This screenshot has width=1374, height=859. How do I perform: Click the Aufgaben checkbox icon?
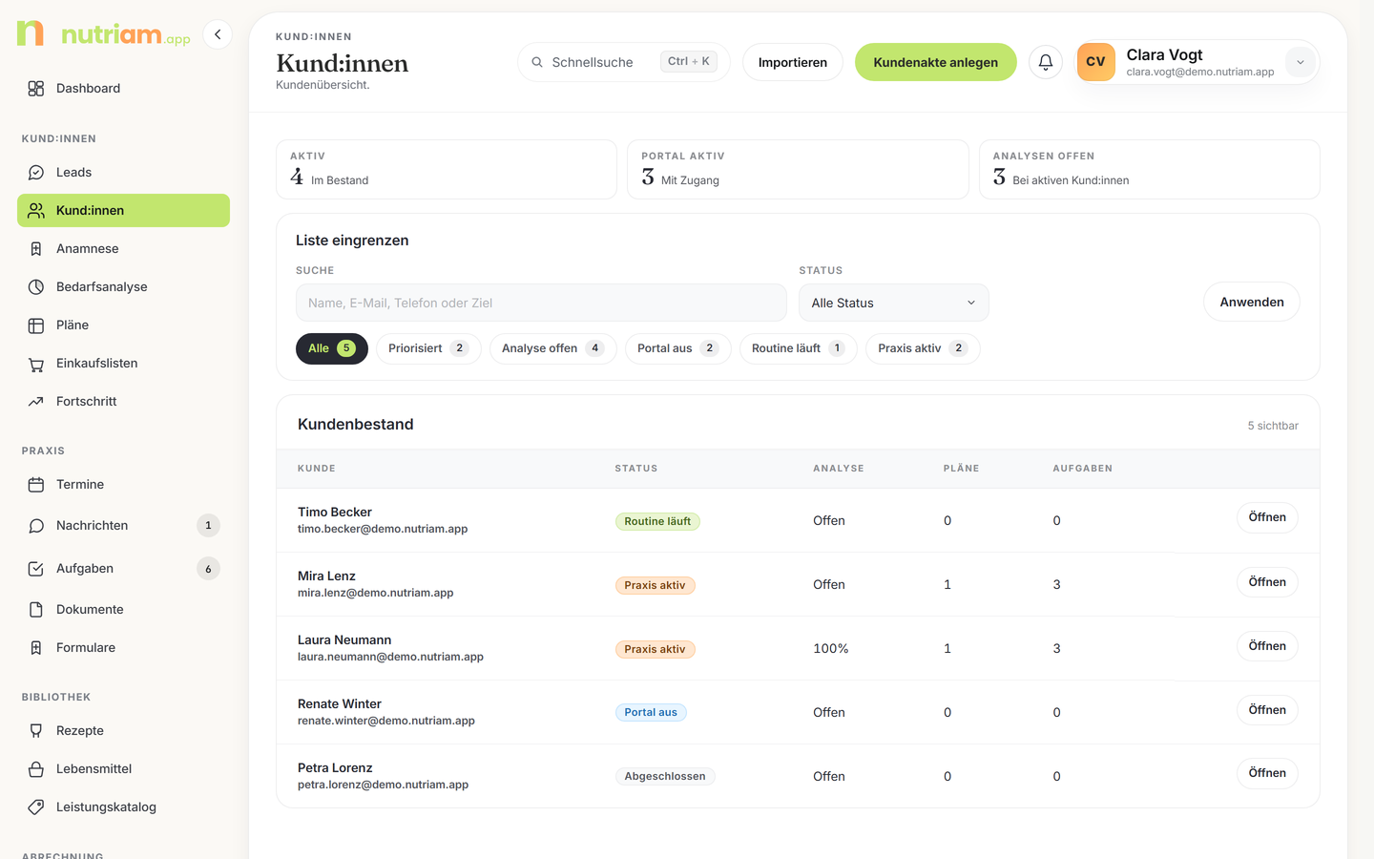click(36, 569)
